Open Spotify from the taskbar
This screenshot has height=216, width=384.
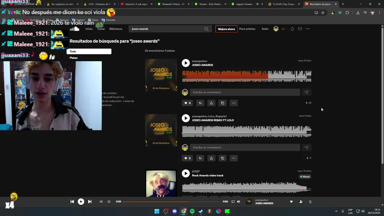192,211
